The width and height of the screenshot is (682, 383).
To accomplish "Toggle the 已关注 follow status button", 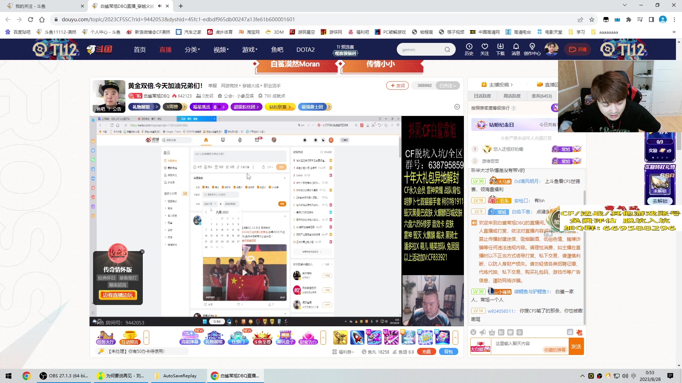I will 448,85.
